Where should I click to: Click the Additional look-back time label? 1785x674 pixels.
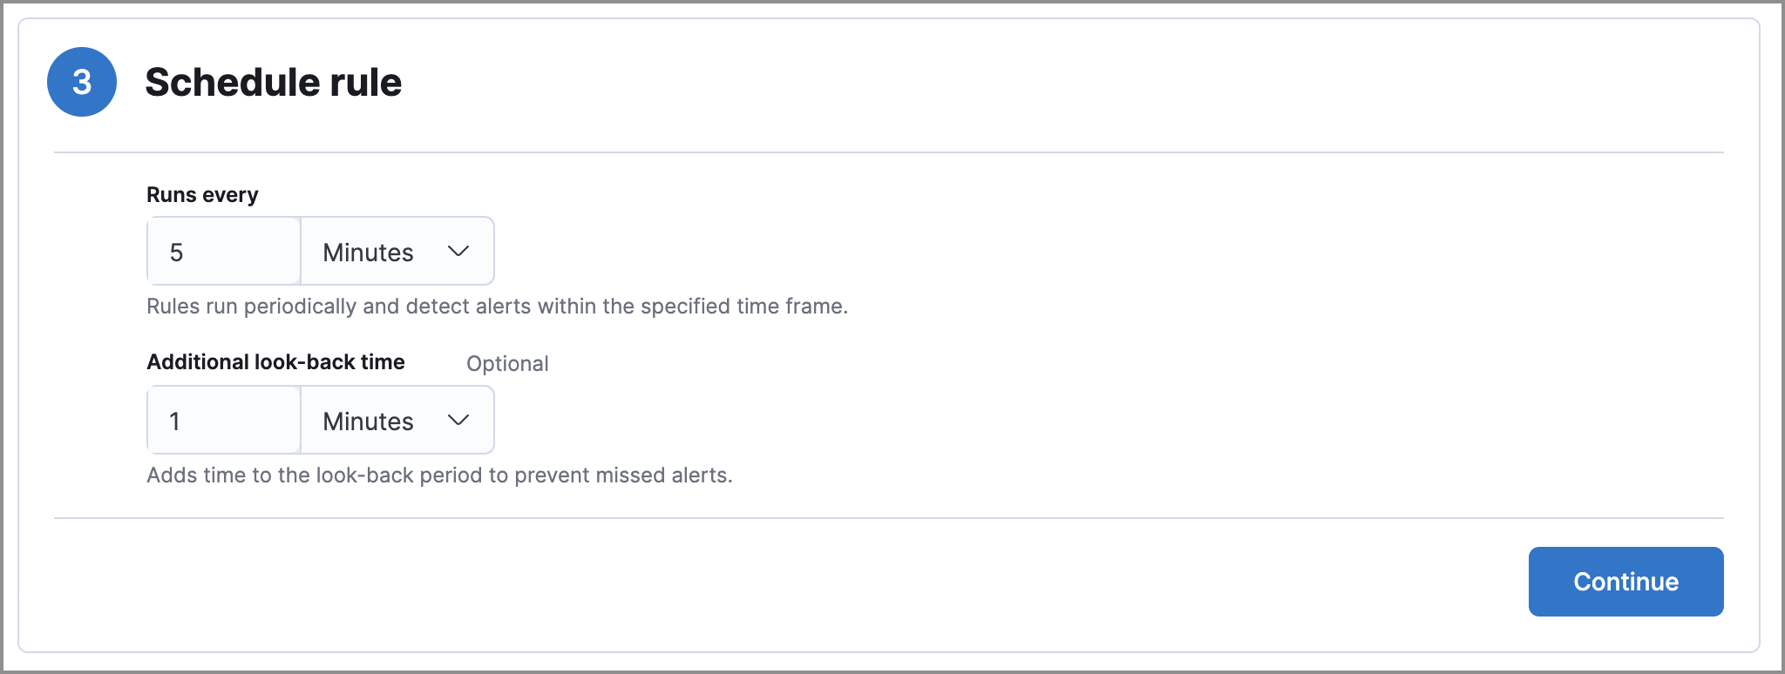pyautogui.click(x=275, y=362)
